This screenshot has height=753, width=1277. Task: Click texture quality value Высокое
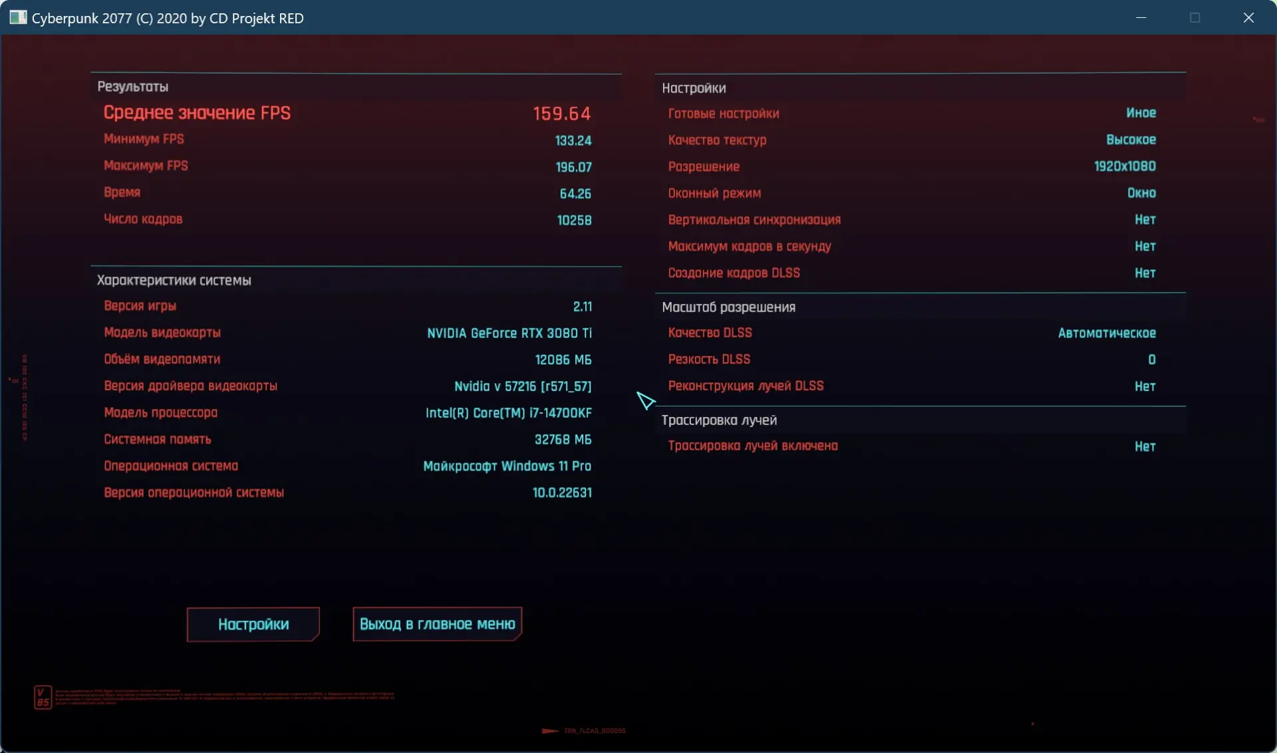click(x=1131, y=140)
